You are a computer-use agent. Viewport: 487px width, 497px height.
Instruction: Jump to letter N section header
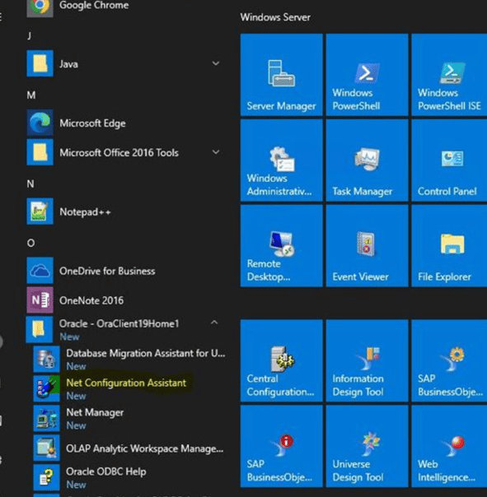tap(30, 183)
